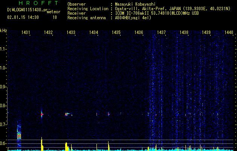Click the 1432 time axis marker
This screenshot has height=151, width=237.
click(x=48, y=32)
